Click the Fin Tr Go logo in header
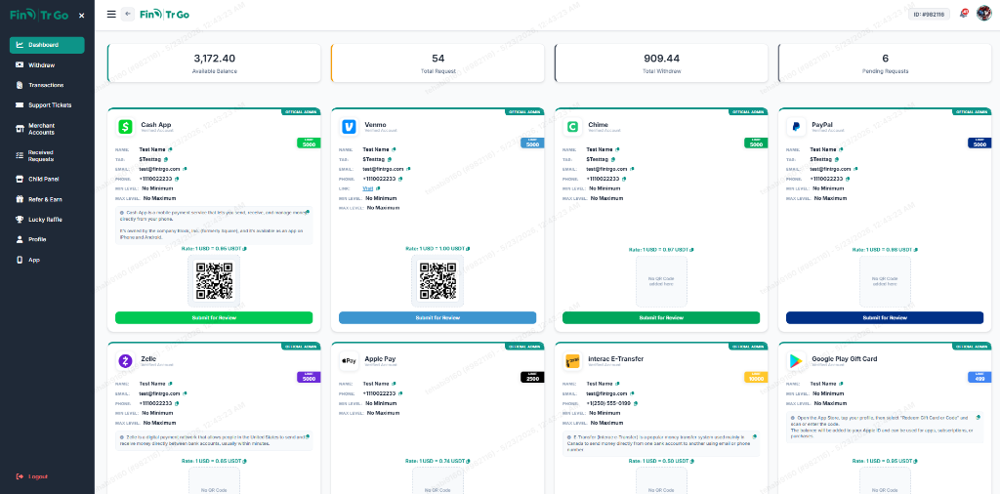The width and height of the screenshot is (1000, 494). pyautogui.click(x=164, y=14)
